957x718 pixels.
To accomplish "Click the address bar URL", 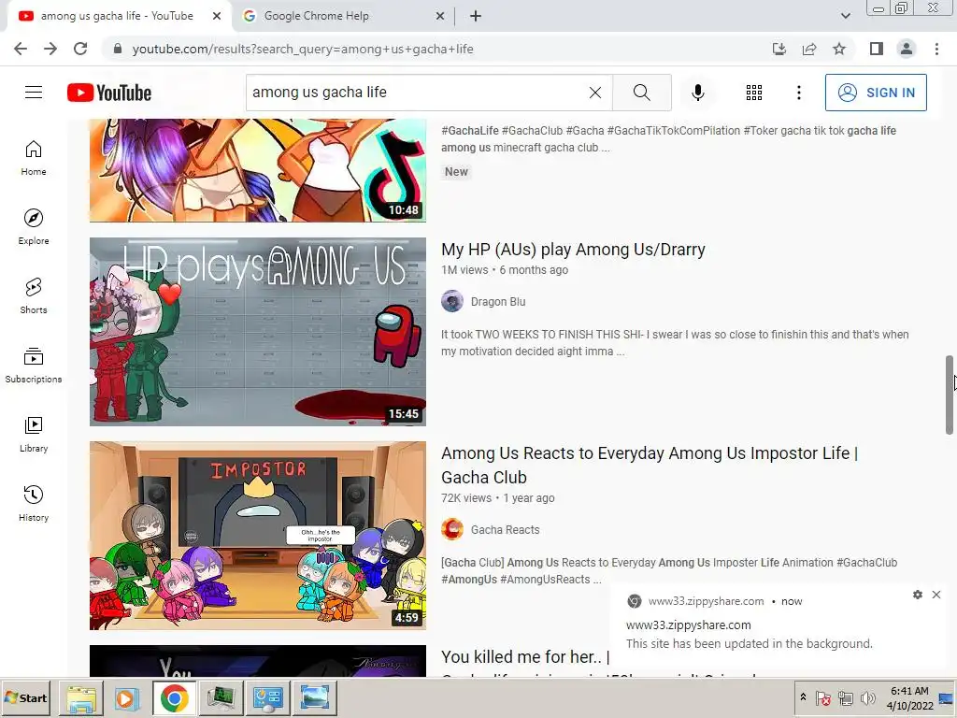I will pos(303,49).
